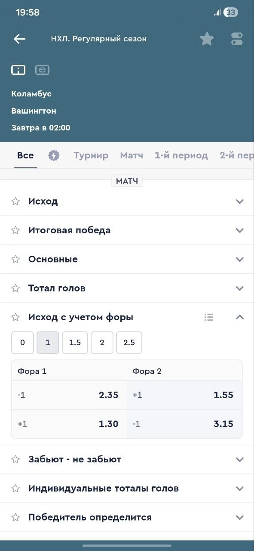
Task: Switch to the 'Турнир' tab
Action: 91,155
